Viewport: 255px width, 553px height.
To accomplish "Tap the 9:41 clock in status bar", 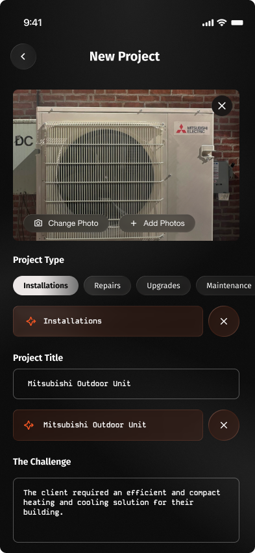I will pos(33,23).
